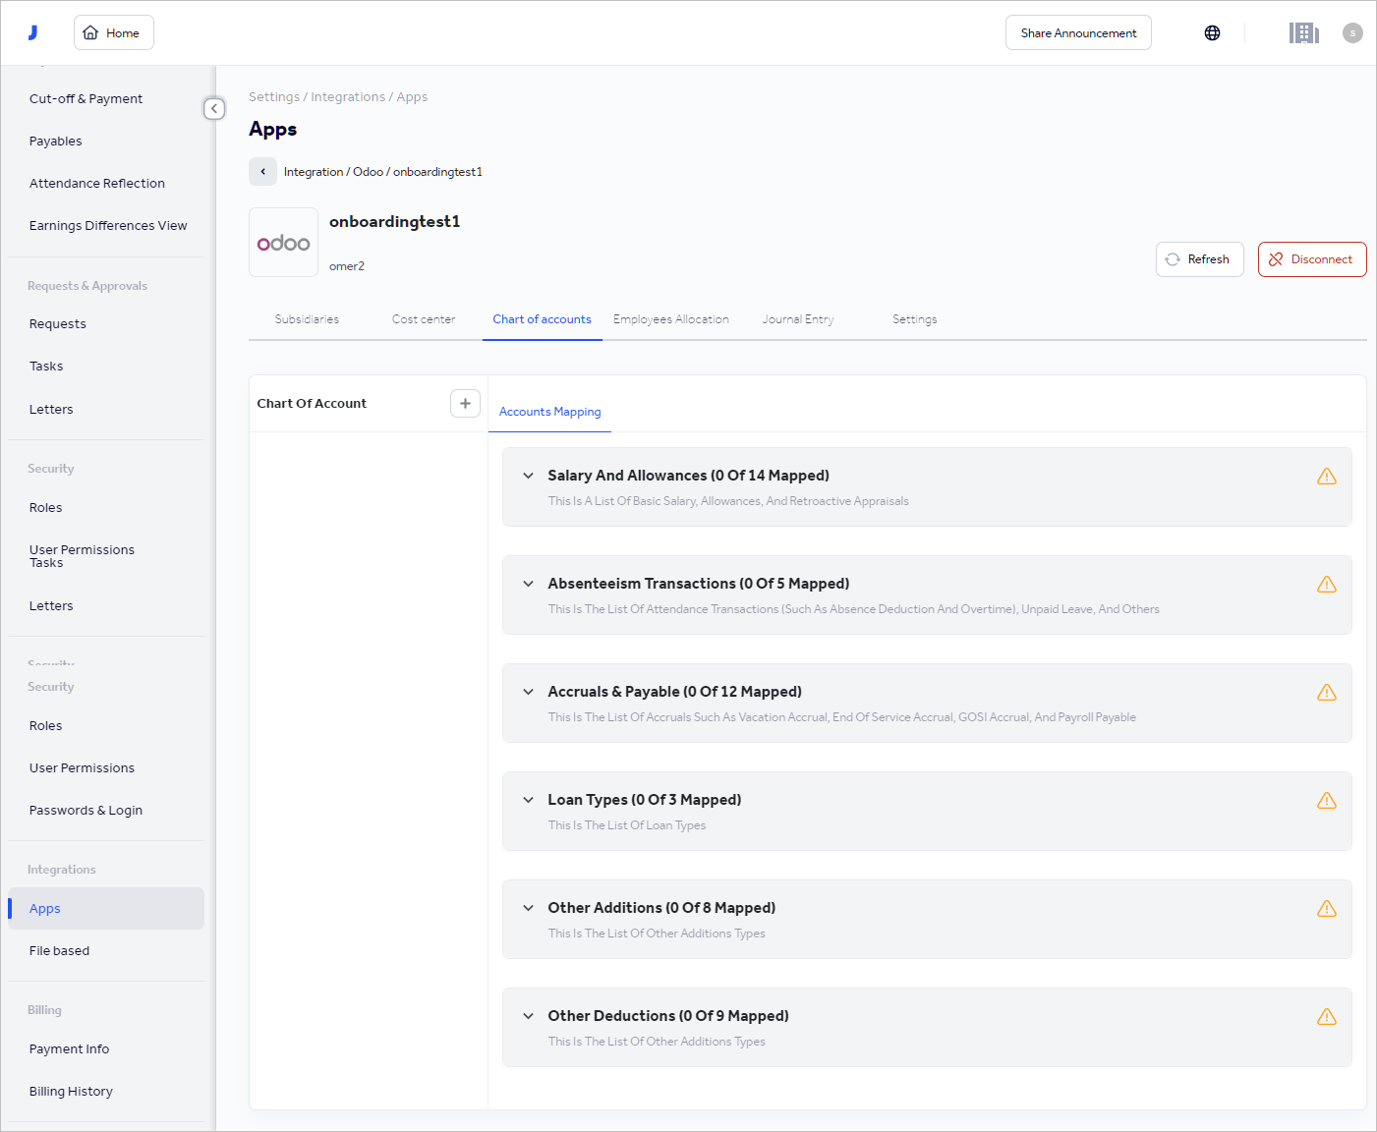Add a new Chart Of Account
Screen dimensions: 1377x1132
coord(465,404)
